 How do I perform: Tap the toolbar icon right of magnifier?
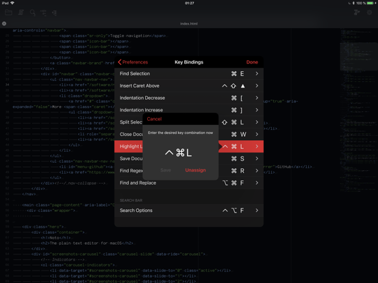pos(43,13)
